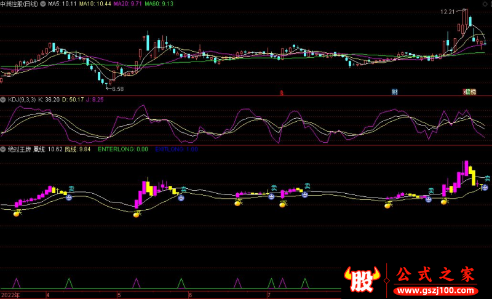This screenshot has height=299, width=492.
Task: Select month 5 on the date axis
Action: [120, 295]
